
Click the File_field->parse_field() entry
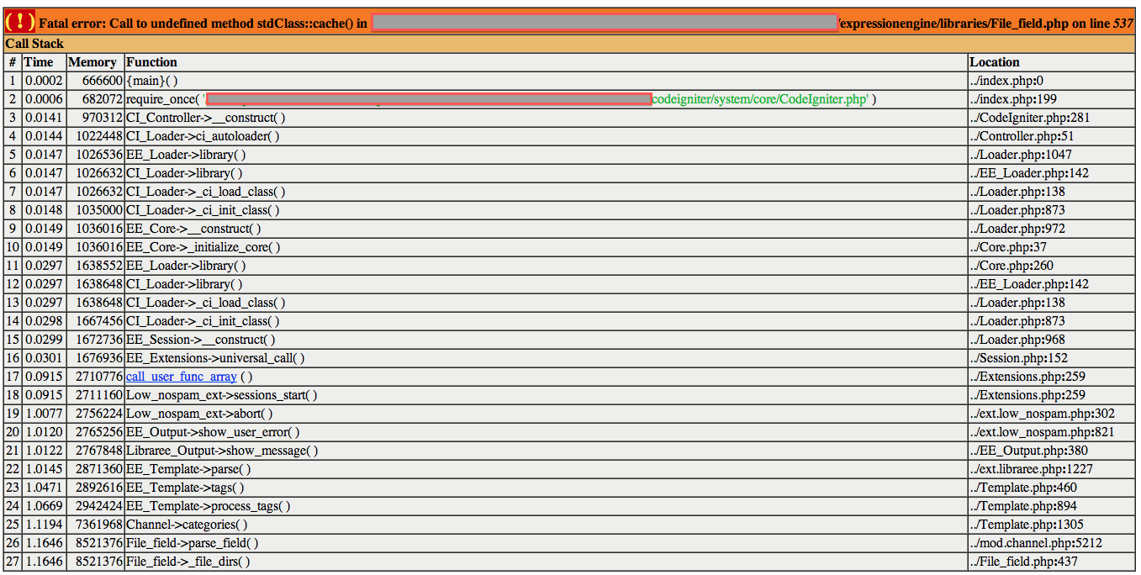pos(192,543)
